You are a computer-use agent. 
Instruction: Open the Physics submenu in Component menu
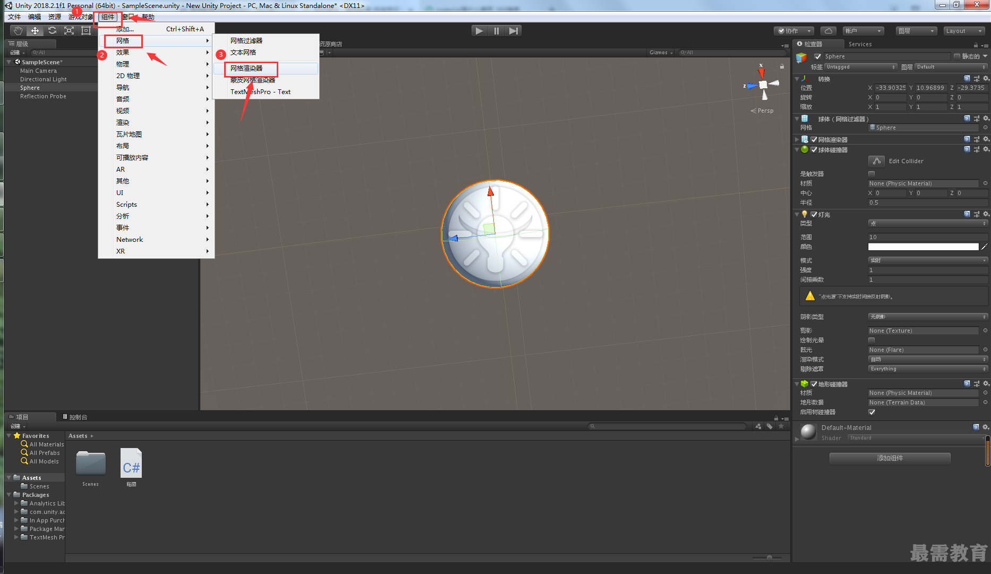pyautogui.click(x=156, y=64)
